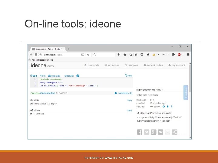
Task: Click Add to IKeepBookmarks bookmark
Action: 41,60
